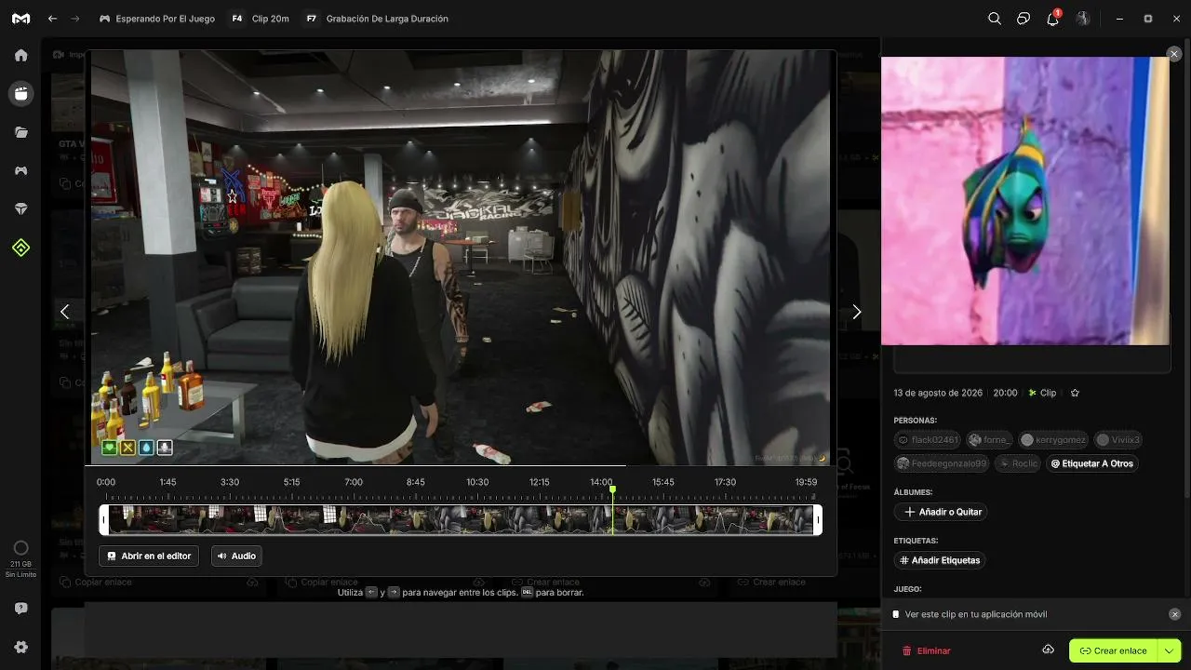Select the kerrygomez person tag
This screenshot has height=670, width=1191.
tap(1053, 439)
